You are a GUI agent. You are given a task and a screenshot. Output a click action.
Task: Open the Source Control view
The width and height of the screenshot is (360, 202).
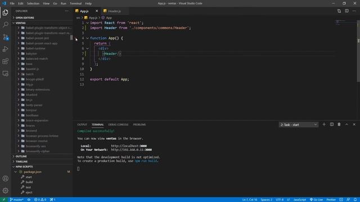(6, 36)
